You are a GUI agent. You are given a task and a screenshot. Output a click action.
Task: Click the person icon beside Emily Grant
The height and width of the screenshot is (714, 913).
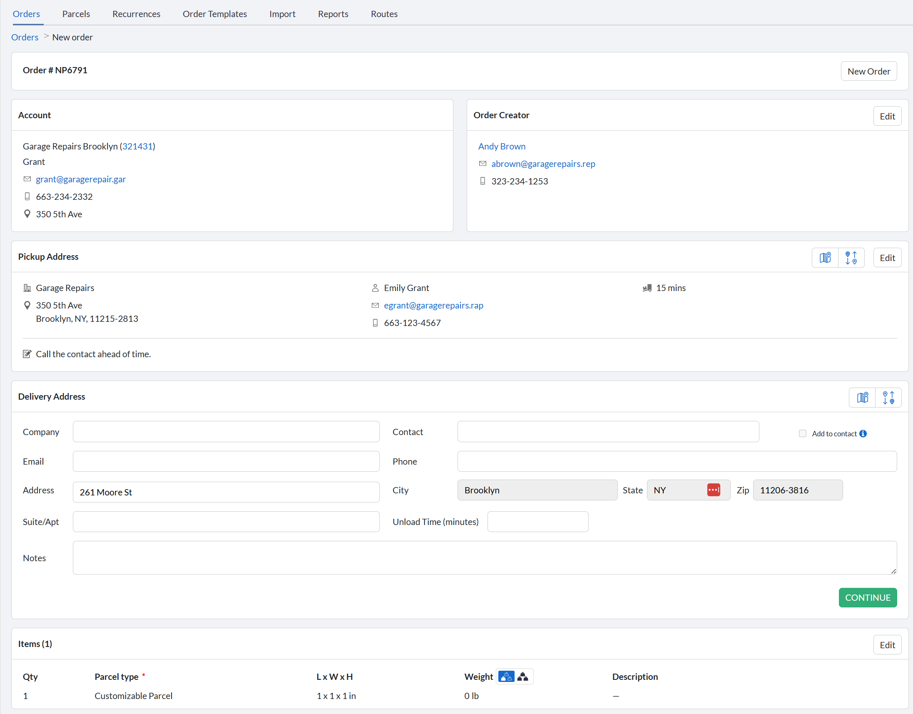pos(375,288)
